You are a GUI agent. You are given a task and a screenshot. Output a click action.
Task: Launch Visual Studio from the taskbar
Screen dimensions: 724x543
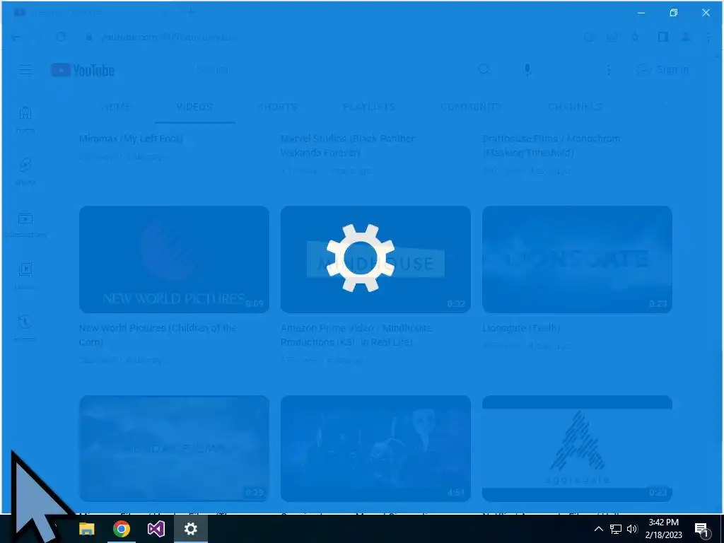[156, 529]
